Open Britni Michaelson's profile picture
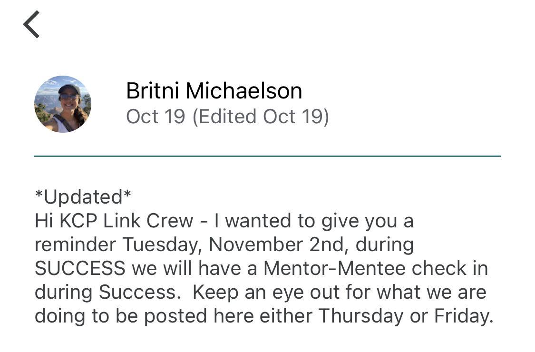Viewport: 535px width, 352px height. tap(63, 104)
